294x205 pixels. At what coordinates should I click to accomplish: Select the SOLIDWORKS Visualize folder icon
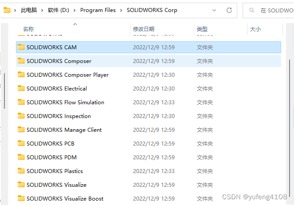coord(21,185)
